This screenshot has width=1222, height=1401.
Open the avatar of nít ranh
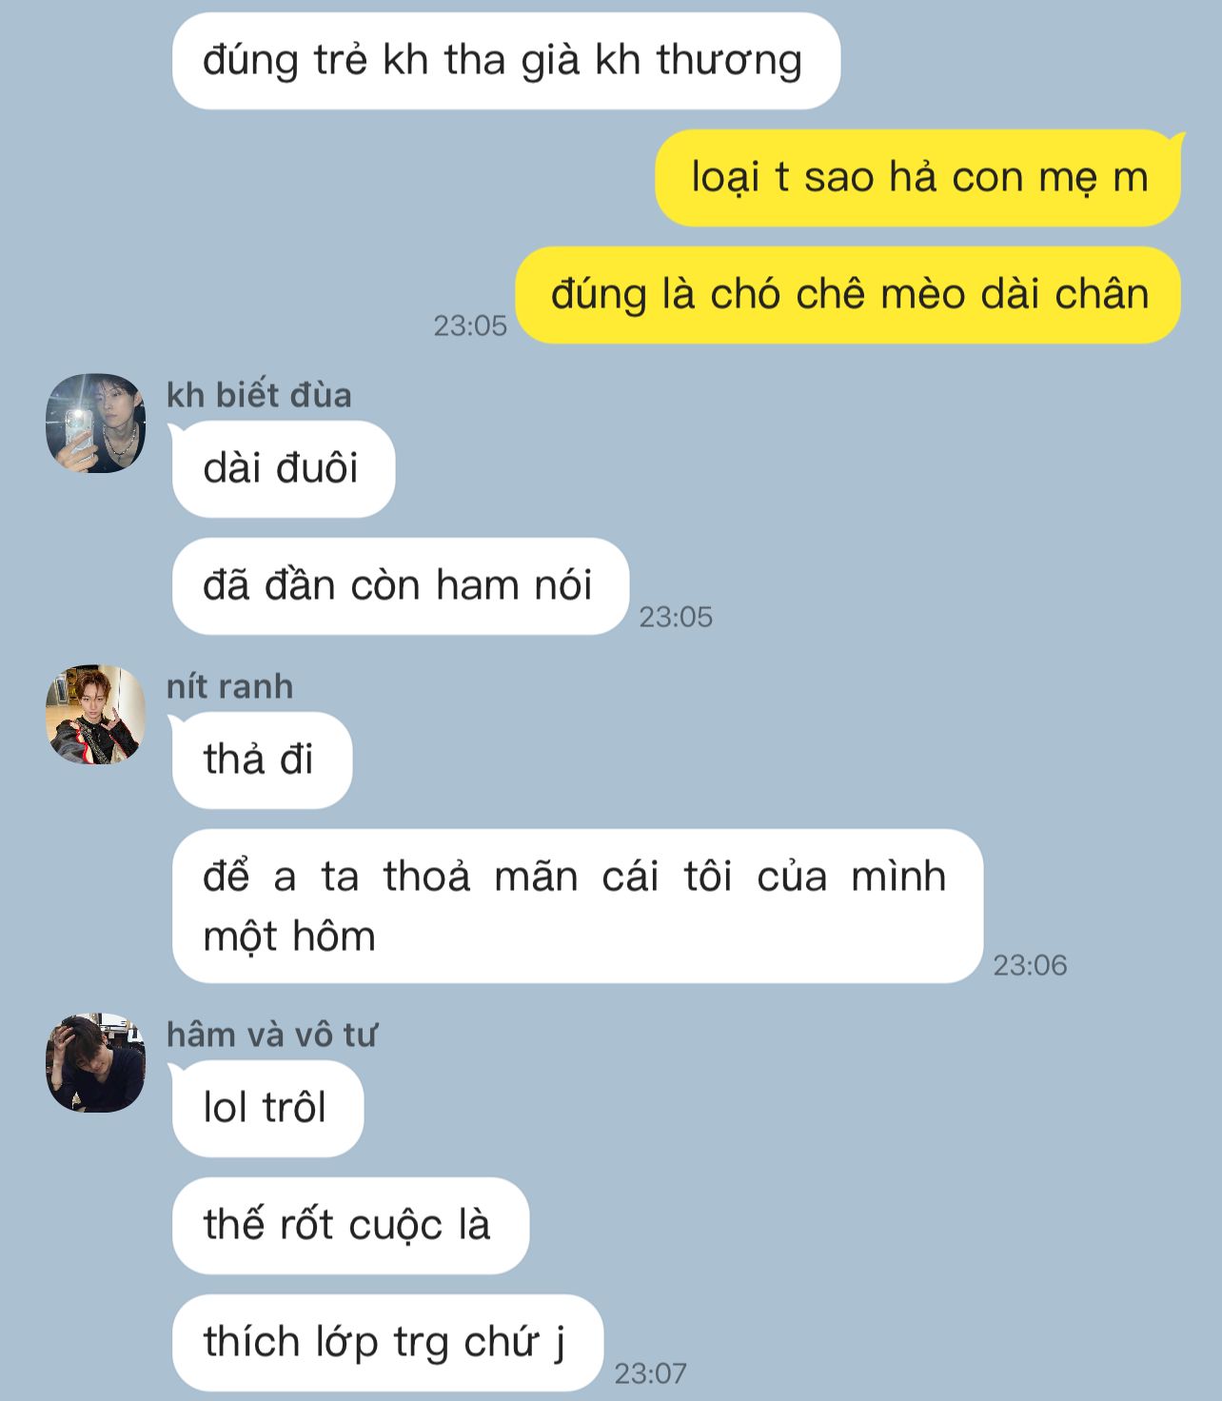(x=96, y=715)
